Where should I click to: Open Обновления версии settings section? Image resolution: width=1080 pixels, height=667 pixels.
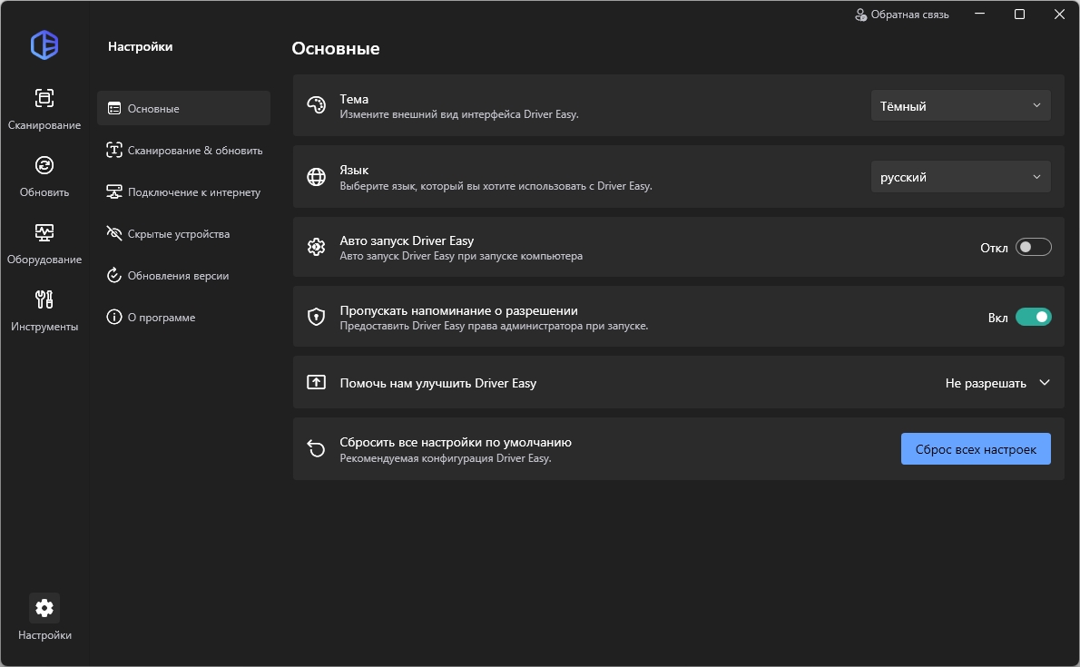178,276
